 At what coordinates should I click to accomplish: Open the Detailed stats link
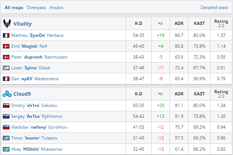(x=215, y=7)
